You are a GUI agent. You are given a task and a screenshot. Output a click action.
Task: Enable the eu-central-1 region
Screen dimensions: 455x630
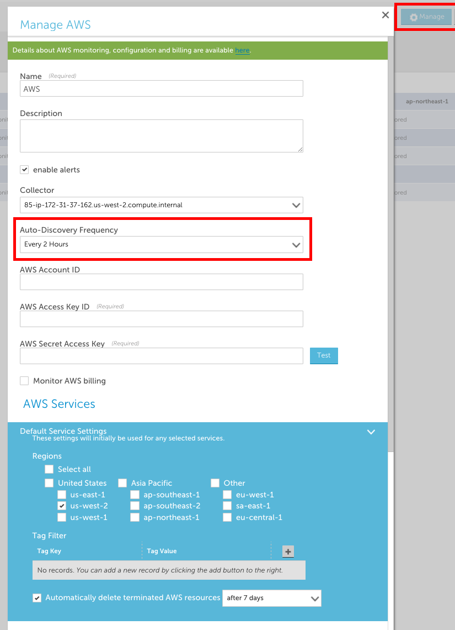(227, 517)
